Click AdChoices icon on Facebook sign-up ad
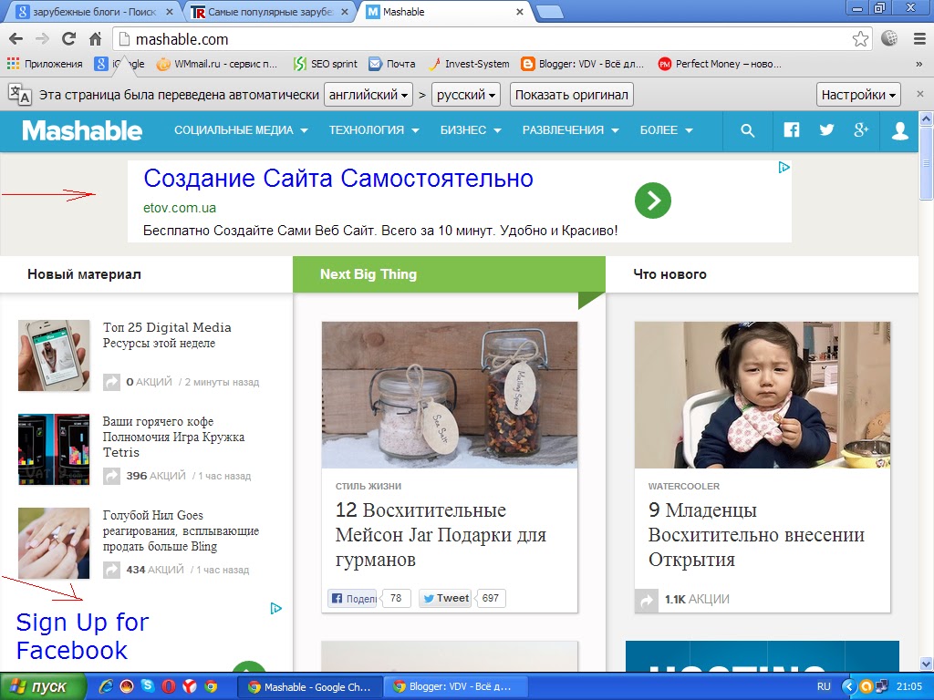The image size is (934, 700). [x=275, y=608]
